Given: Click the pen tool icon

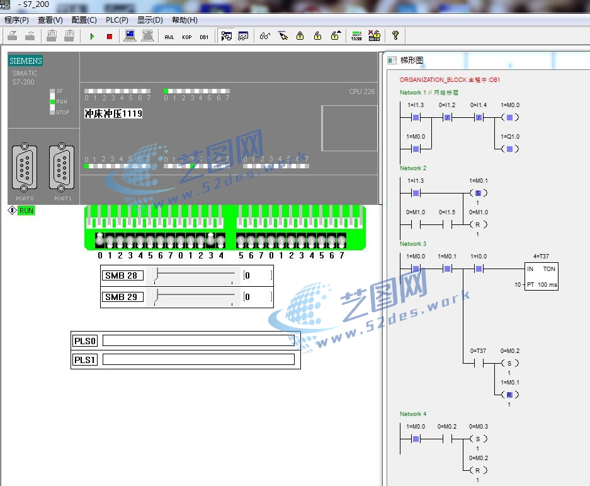Looking at the screenshot, I should coord(283,36).
